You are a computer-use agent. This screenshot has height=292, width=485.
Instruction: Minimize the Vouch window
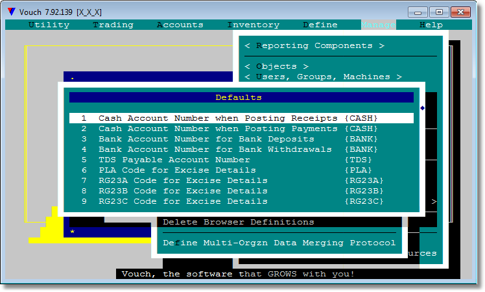(x=418, y=12)
